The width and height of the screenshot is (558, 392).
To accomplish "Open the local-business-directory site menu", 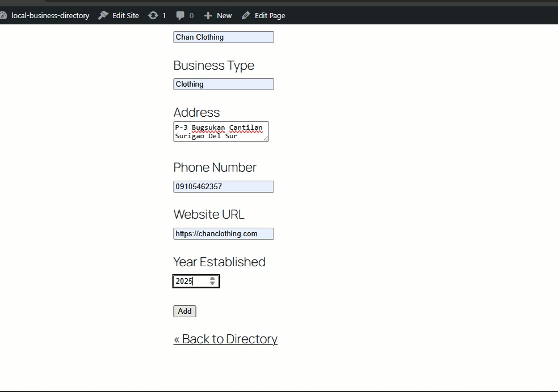I will pos(50,15).
